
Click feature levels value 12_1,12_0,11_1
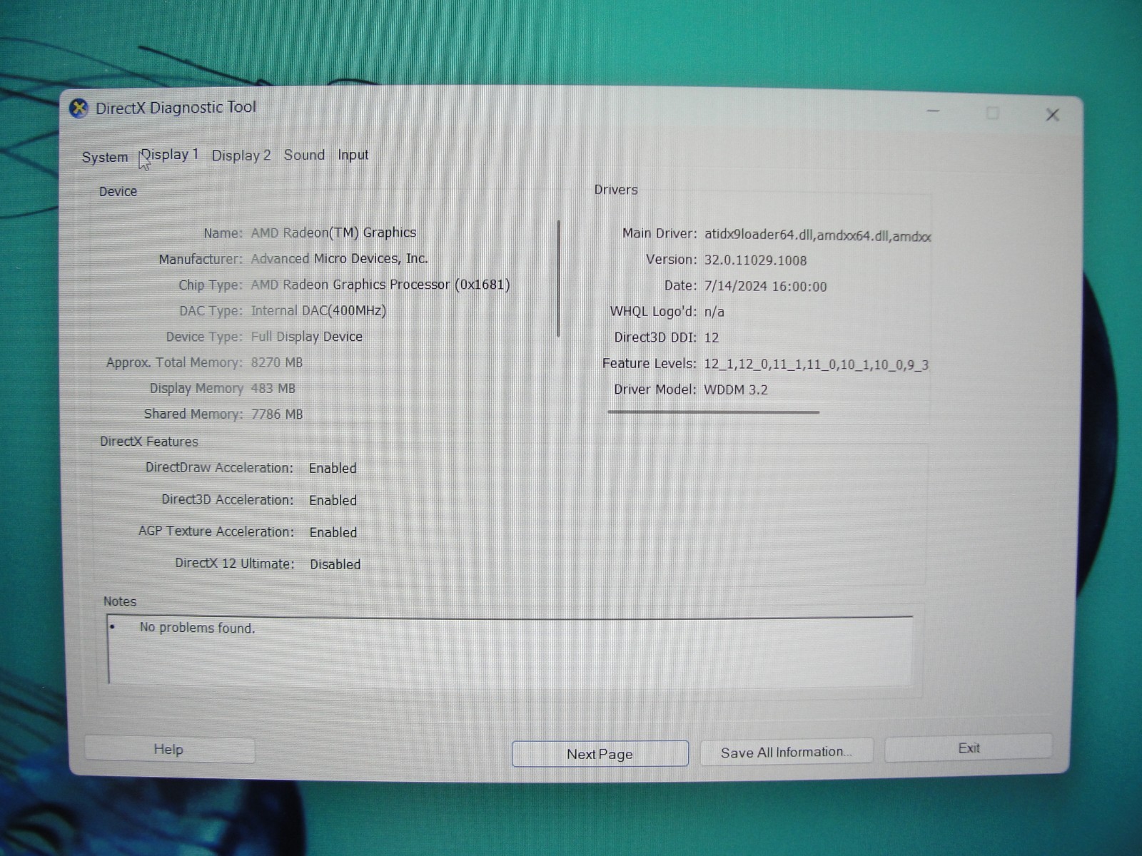tap(816, 365)
